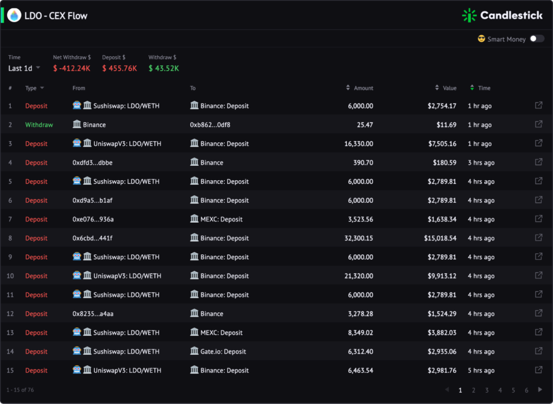Screen dimensions: 553x404
Task: Click the LDO token logo icon
Action: pyautogui.click(x=14, y=16)
